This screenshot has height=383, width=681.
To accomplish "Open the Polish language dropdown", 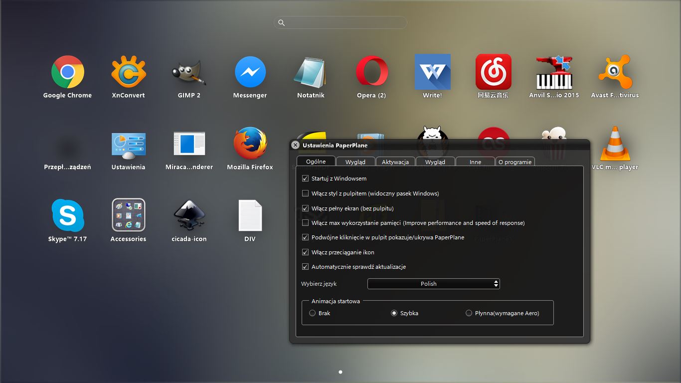I will (434, 284).
